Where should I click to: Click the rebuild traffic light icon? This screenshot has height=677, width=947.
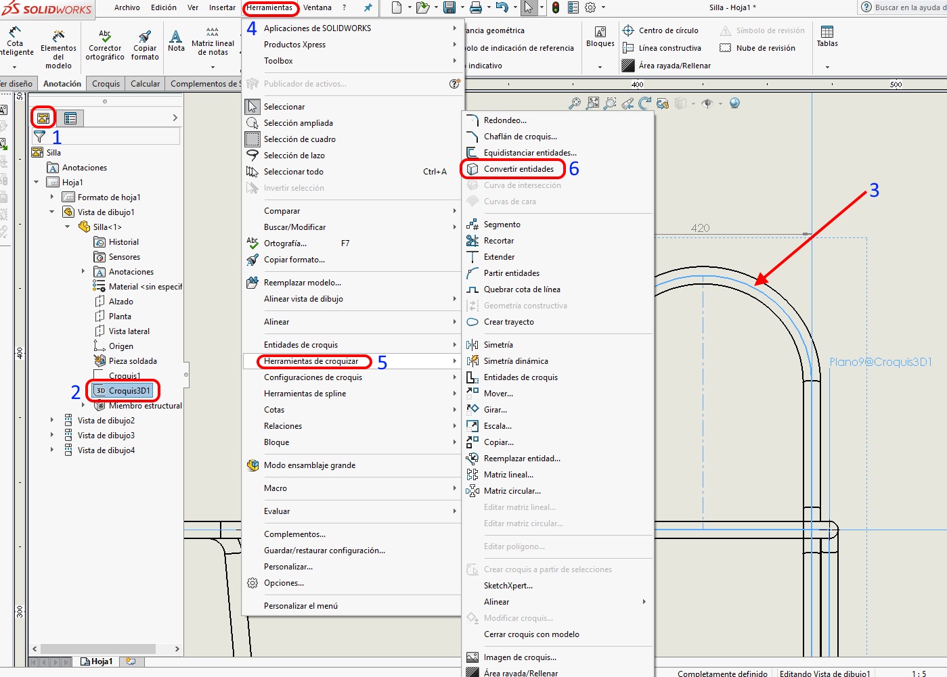point(556,7)
